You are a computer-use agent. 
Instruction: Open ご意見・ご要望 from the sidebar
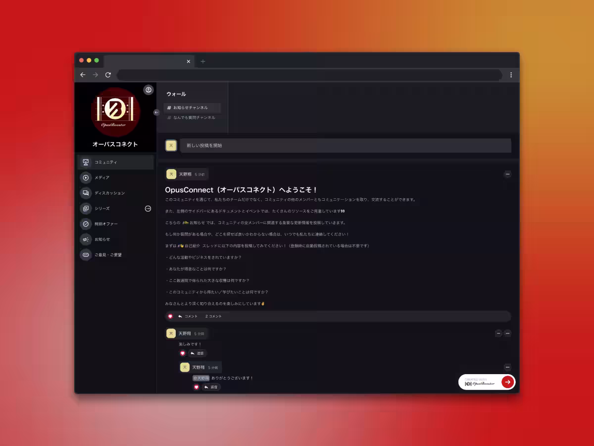coord(116,255)
